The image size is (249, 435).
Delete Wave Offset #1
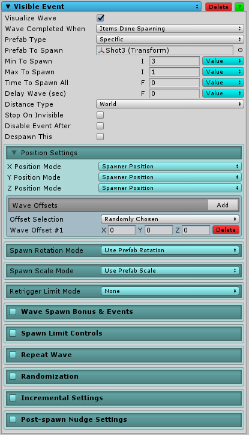(226, 230)
